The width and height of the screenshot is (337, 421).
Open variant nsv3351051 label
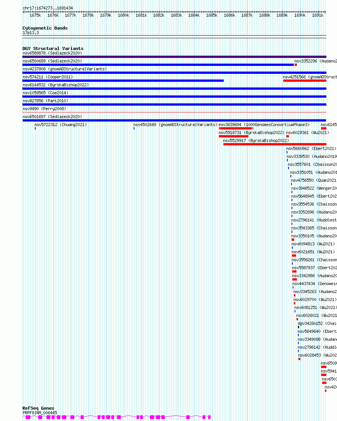pyautogui.click(x=314, y=172)
